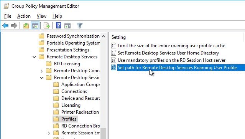
Task: Select Limit the size of roaming user profile cache
Action: click(x=171, y=46)
